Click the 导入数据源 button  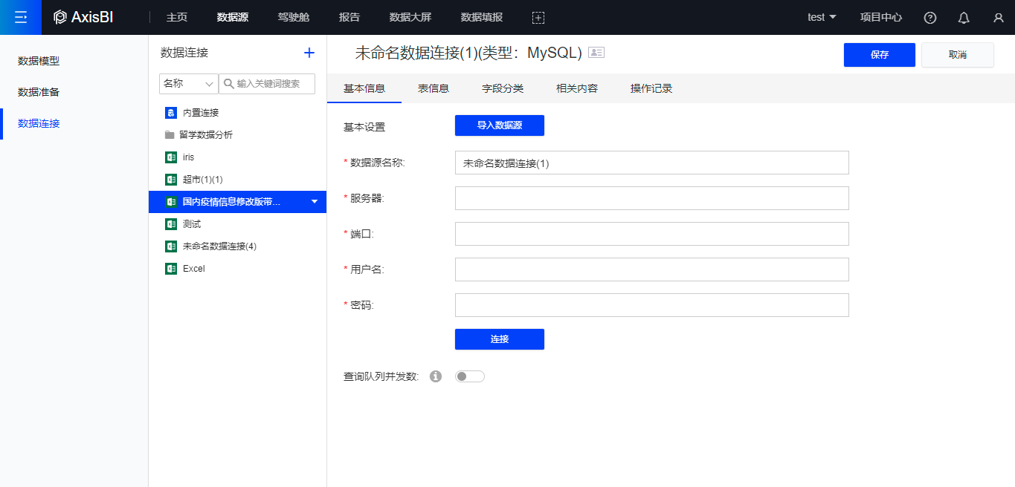pyautogui.click(x=499, y=125)
